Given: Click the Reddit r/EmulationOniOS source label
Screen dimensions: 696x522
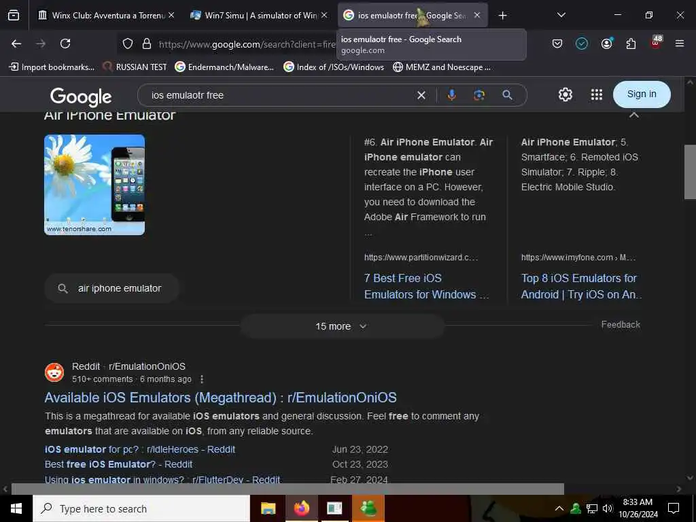Looking at the screenshot, I should tap(128, 366).
